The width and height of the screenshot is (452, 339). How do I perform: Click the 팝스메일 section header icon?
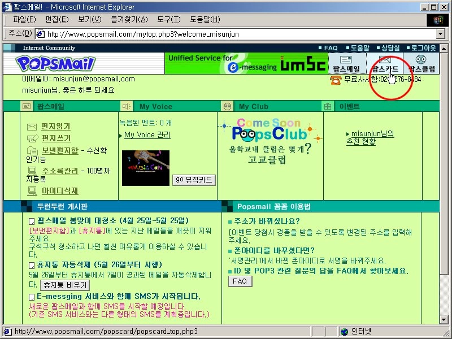(x=27, y=106)
